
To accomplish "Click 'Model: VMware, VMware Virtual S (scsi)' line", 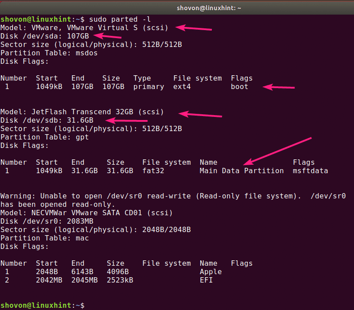I will [85, 28].
